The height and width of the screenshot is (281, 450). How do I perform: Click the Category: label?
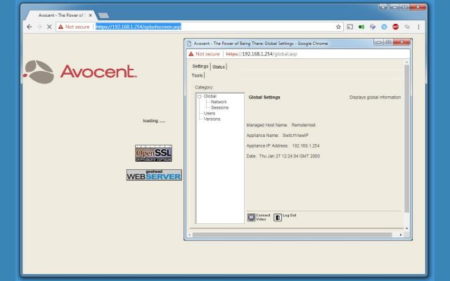[204, 87]
